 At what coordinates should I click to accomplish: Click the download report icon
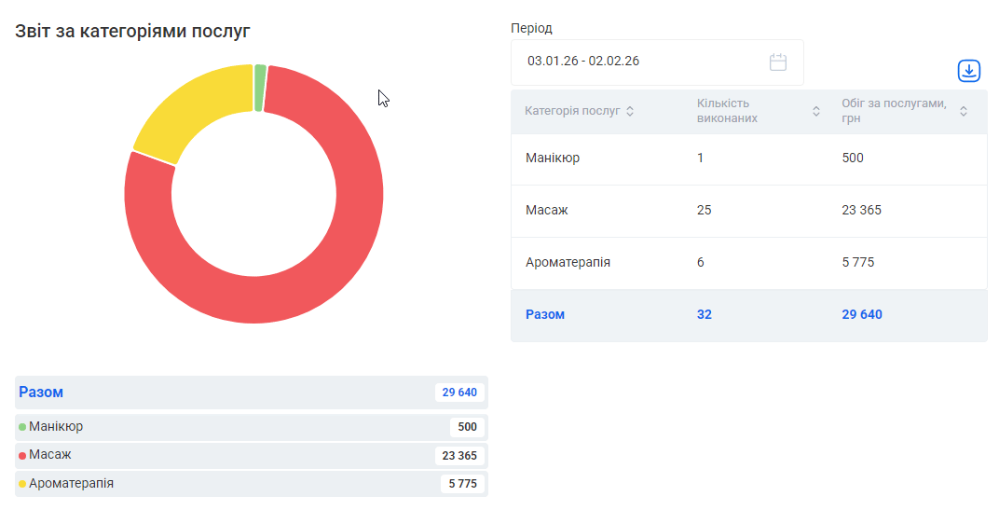(x=969, y=71)
